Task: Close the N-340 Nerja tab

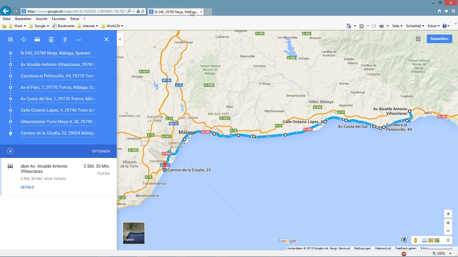Action: coord(201,12)
